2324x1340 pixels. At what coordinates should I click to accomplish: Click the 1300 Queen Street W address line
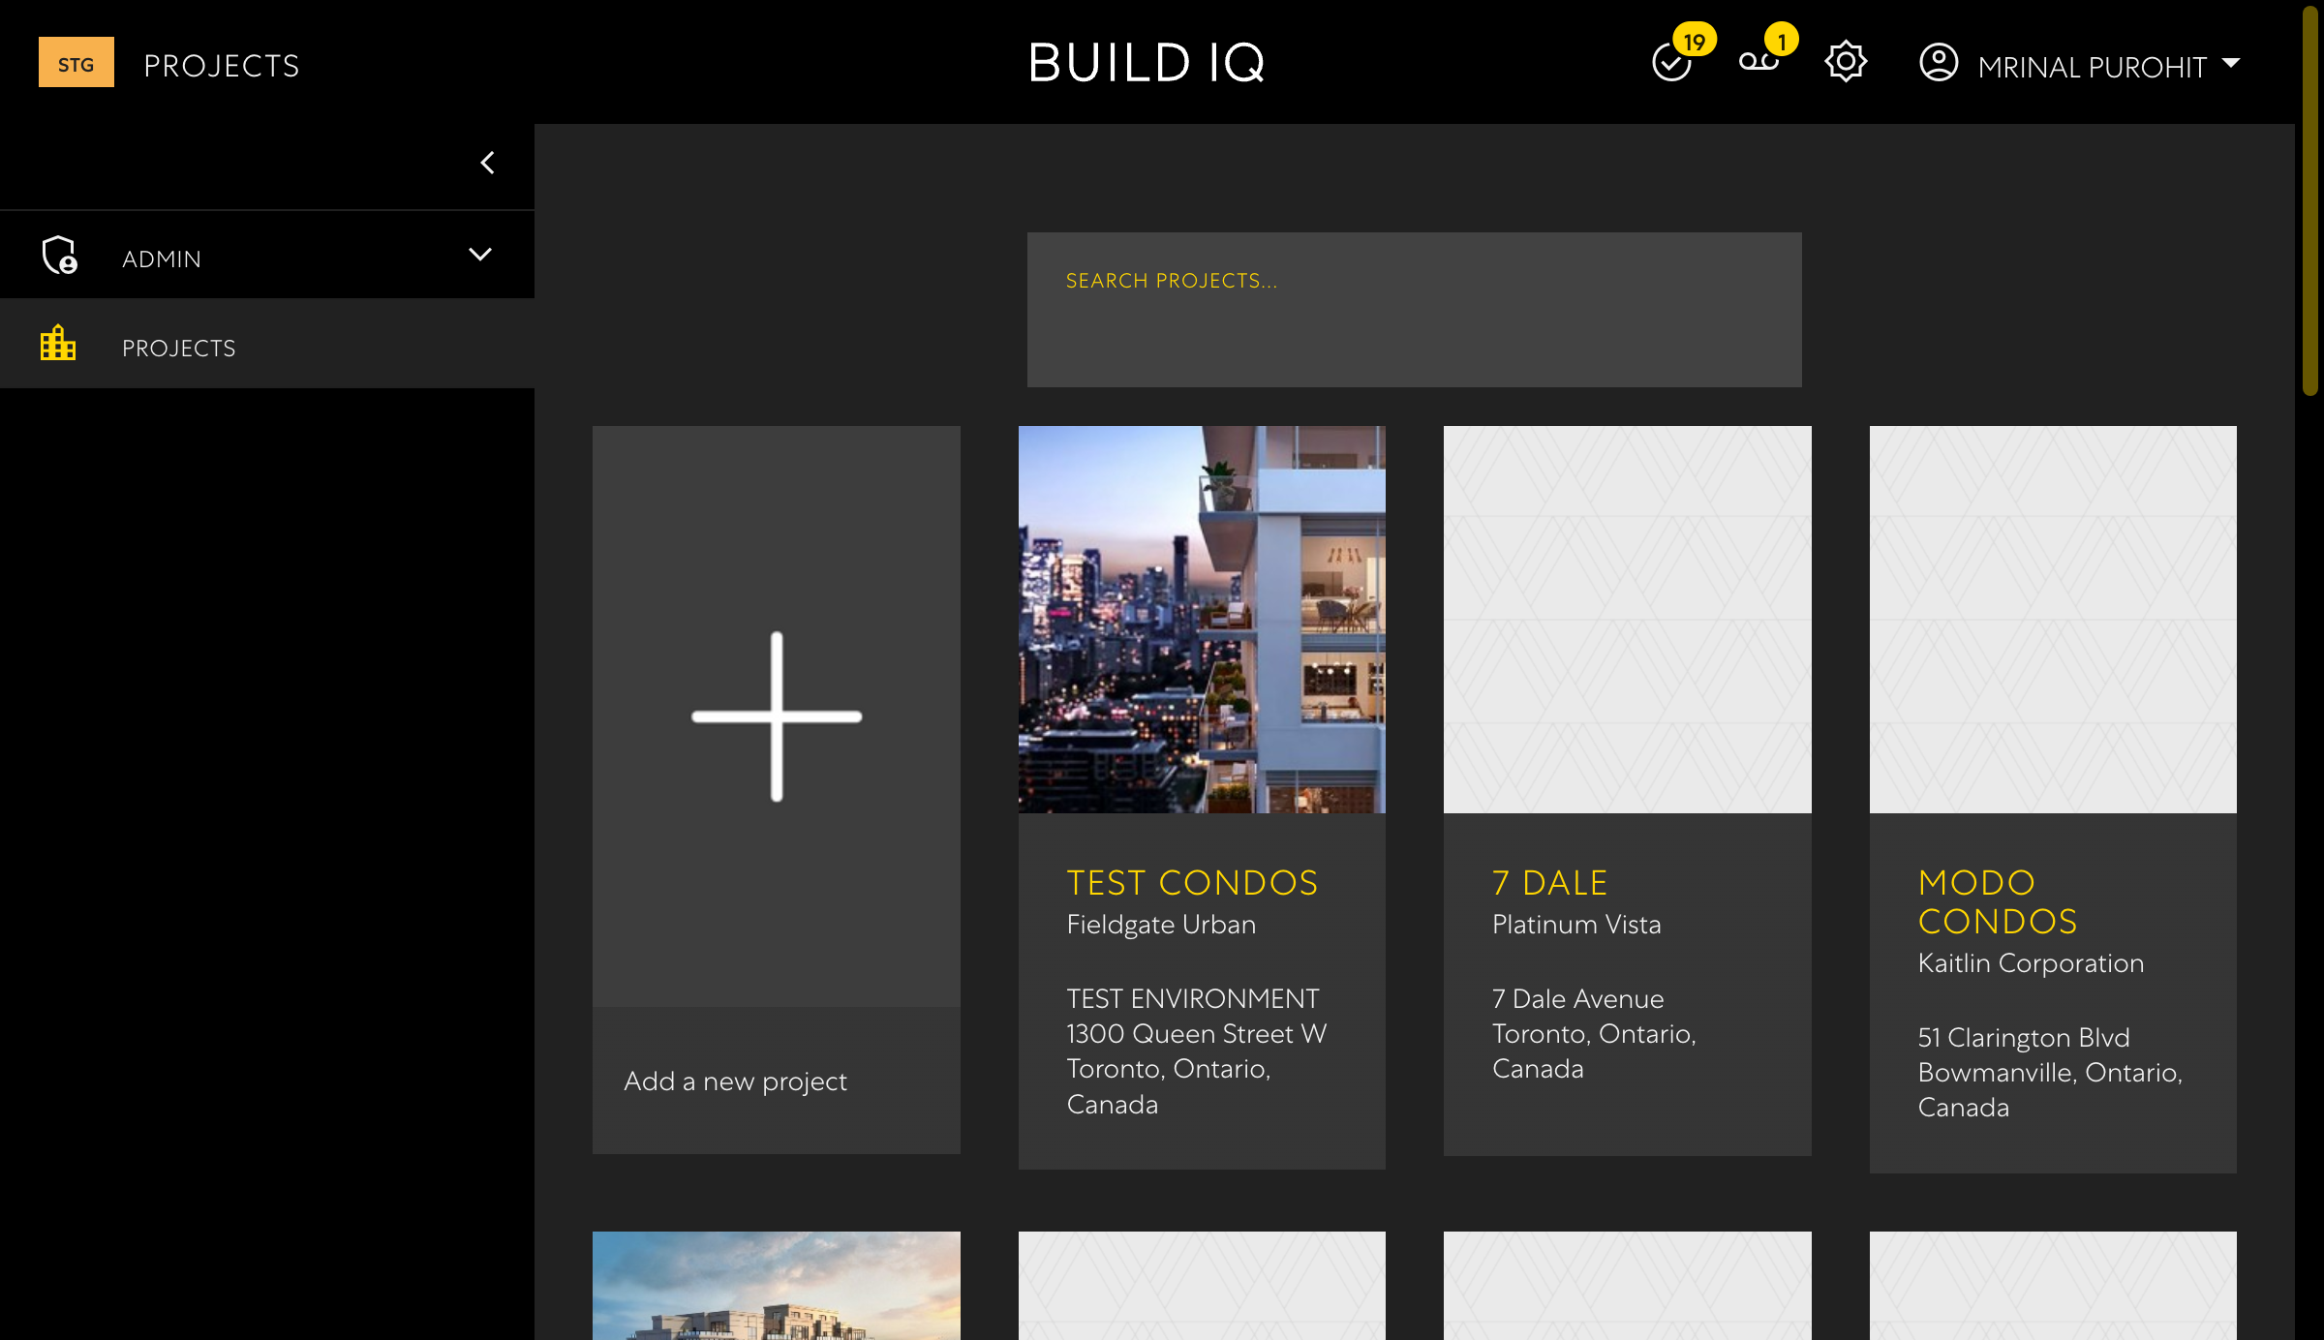coord(1196,1033)
